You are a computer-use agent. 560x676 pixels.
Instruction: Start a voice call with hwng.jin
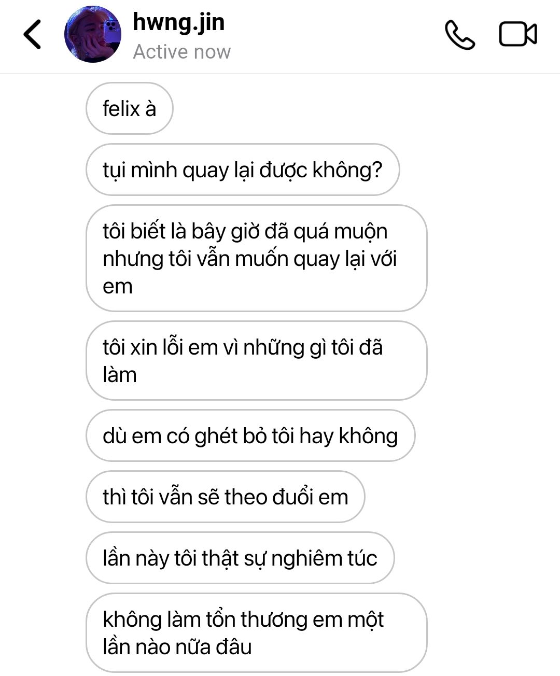[x=460, y=35]
